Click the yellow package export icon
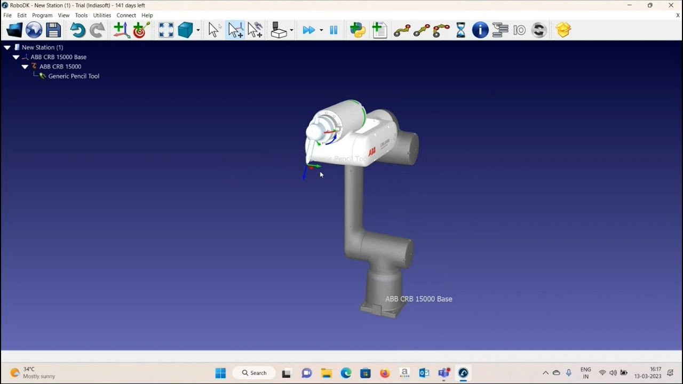Image resolution: width=683 pixels, height=384 pixels. point(563,30)
